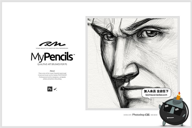Click the speech bubble above the mascot
This screenshot has height=128, width=192.
pos(156,94)
